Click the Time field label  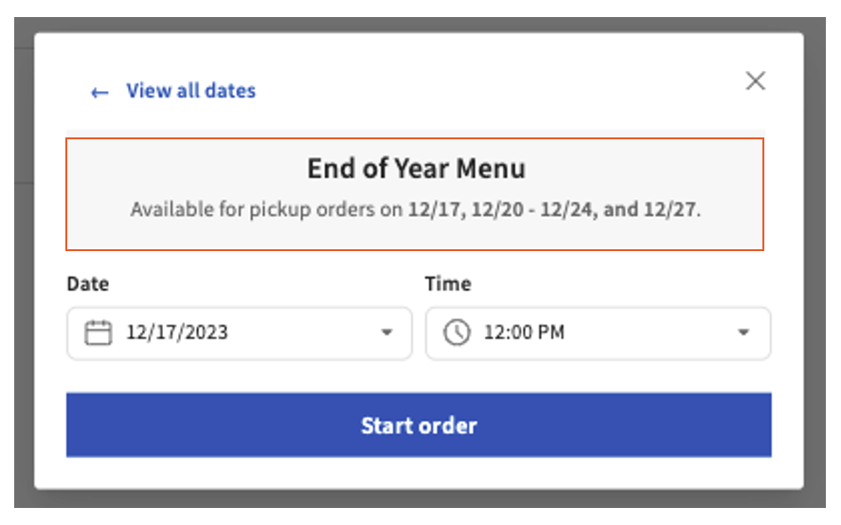448,283
